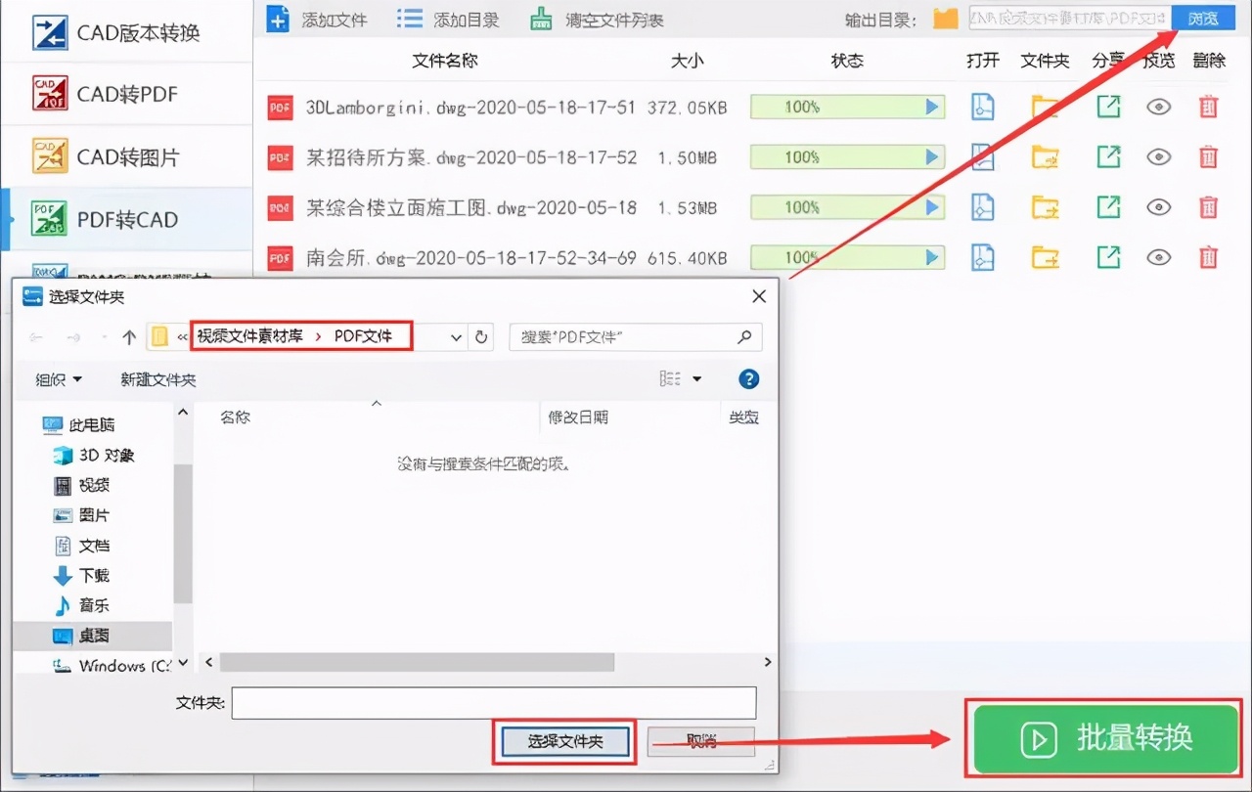Refresh the folder dialog location
This screenshot has width=1252, height=792.
coord(481,337)
